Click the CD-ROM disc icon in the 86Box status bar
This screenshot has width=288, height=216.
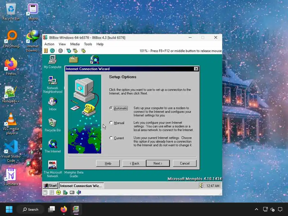click(58, 192)
